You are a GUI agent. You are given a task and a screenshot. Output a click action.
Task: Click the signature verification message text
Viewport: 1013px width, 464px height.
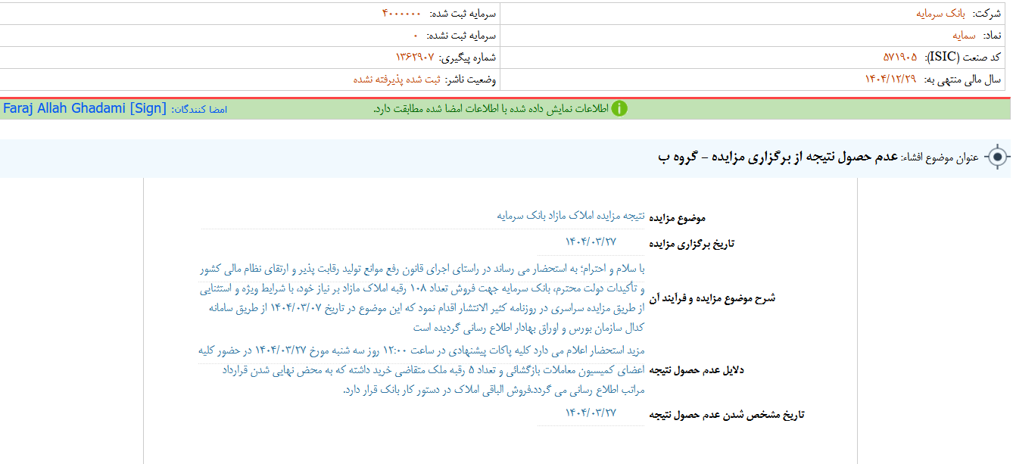pyautogui.click(x=492, y=108)
